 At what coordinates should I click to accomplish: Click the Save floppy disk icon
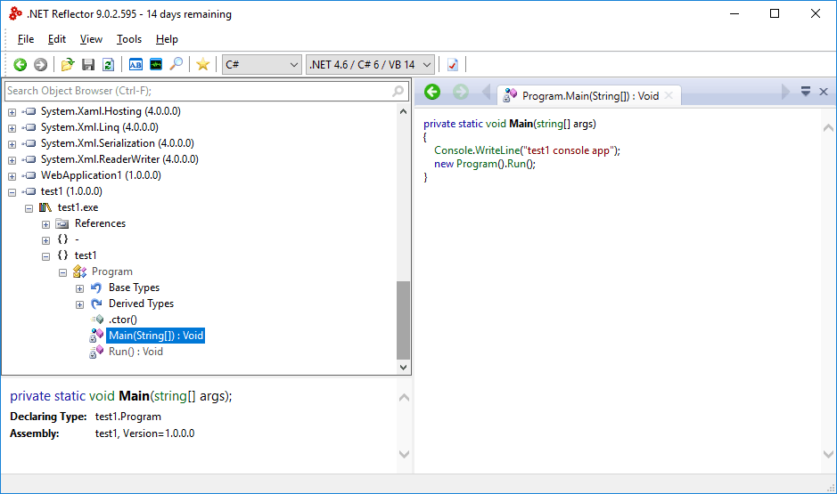[88, 64]
